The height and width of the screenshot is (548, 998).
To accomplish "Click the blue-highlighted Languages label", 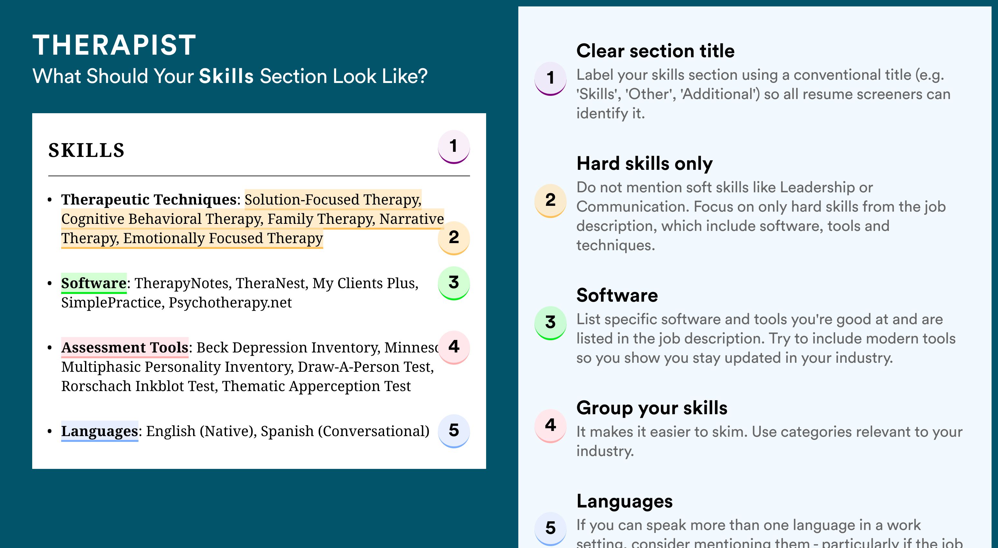I will click(x=99, y=431).
